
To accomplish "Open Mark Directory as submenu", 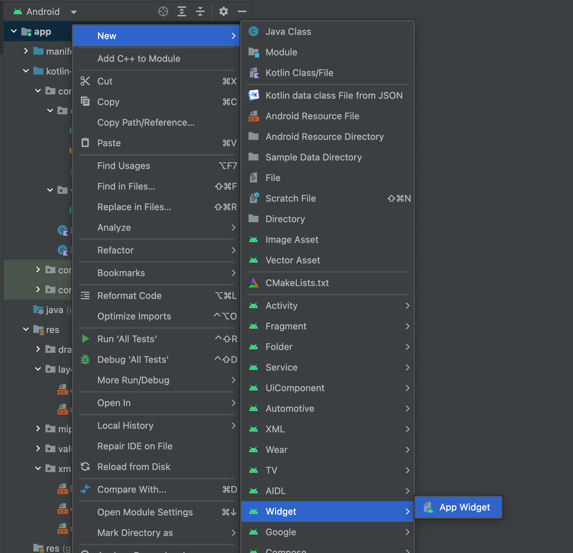I will coord(156,533).
